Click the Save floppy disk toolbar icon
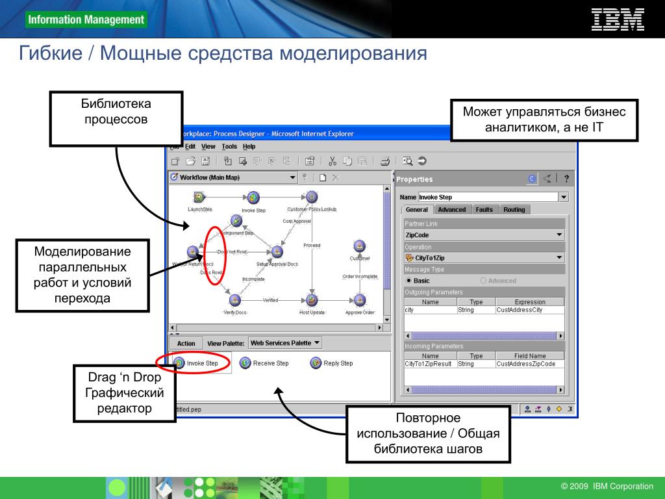665x499 pixels. [206, 161]
